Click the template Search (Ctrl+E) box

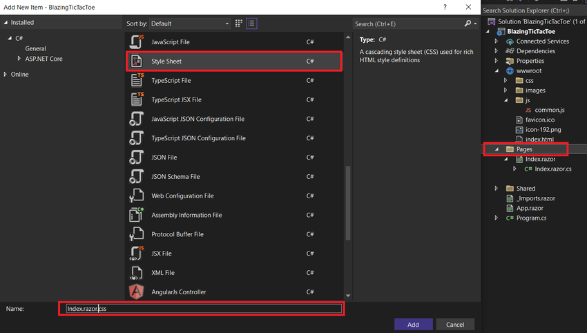(x=408, y=23)
